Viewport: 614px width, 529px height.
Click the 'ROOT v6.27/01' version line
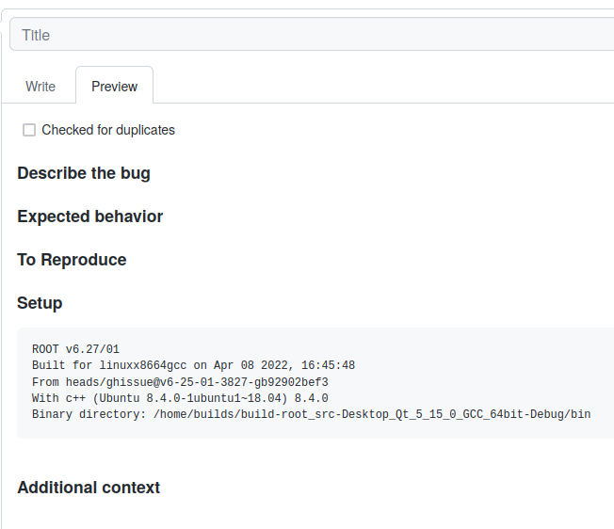pos(75,349)
